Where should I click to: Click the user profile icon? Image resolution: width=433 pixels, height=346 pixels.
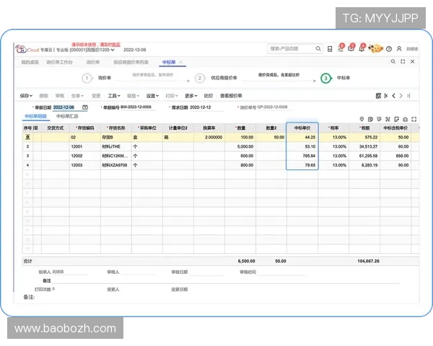click(x=399, y=49)
